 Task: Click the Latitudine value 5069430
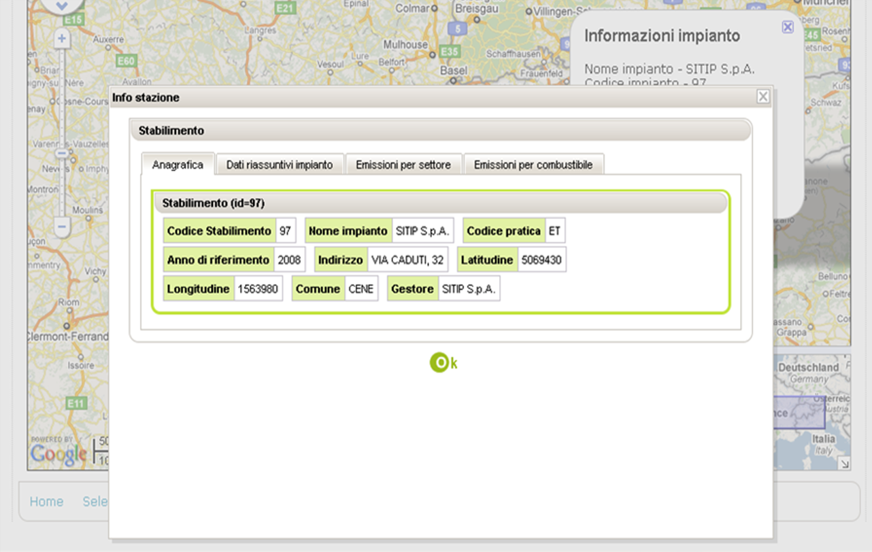click(541, 260)
